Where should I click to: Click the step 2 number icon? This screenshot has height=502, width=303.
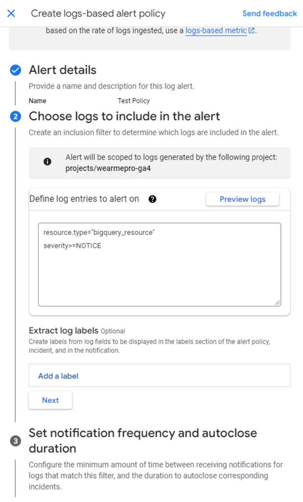(x=16, y=117)
